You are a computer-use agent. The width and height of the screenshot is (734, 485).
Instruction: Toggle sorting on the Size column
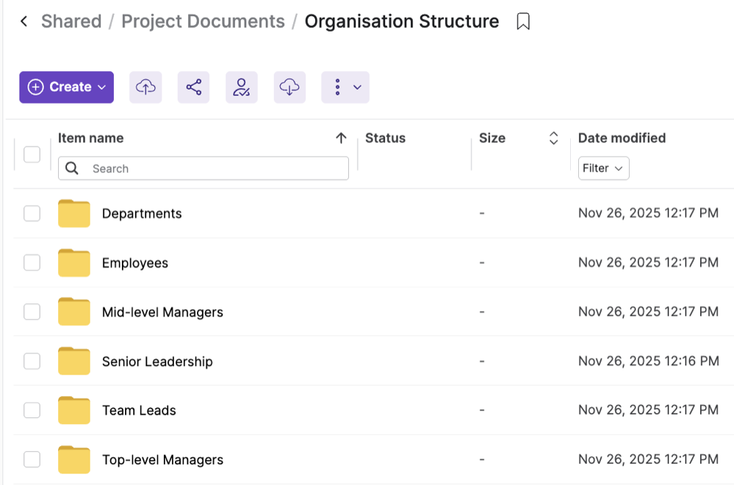(554, 138)
